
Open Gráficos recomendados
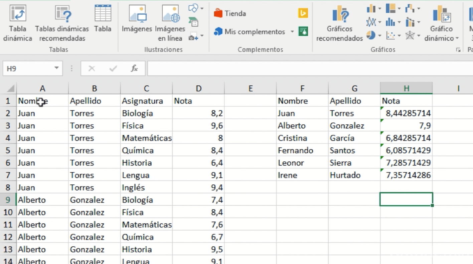point(339,23)
